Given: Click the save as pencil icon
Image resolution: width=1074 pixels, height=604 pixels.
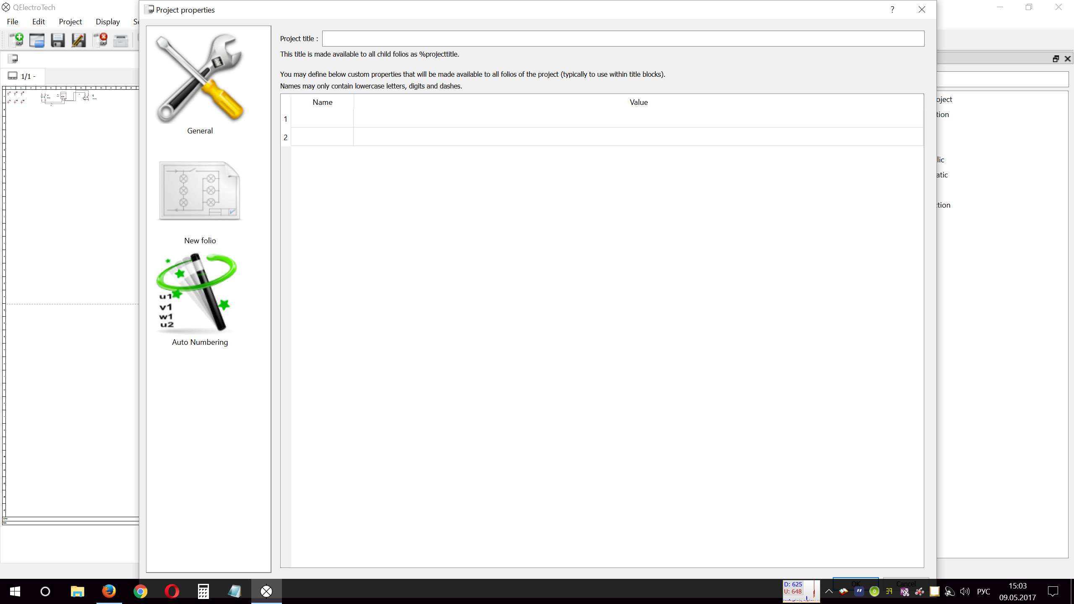Looking at the screenshot, I should point(78,40).
